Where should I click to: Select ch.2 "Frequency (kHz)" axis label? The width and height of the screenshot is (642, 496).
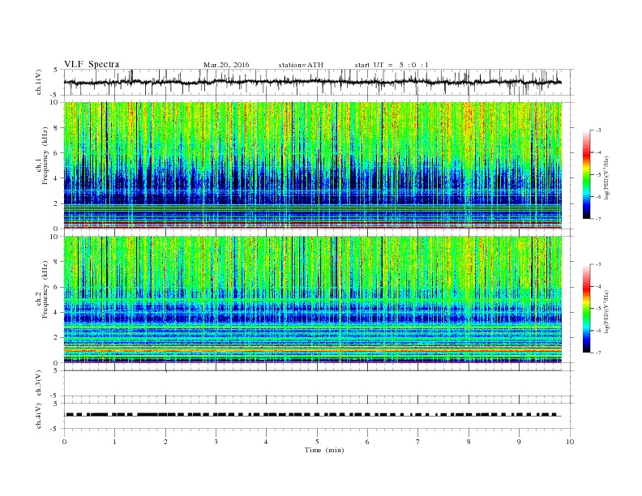point(45,289)
